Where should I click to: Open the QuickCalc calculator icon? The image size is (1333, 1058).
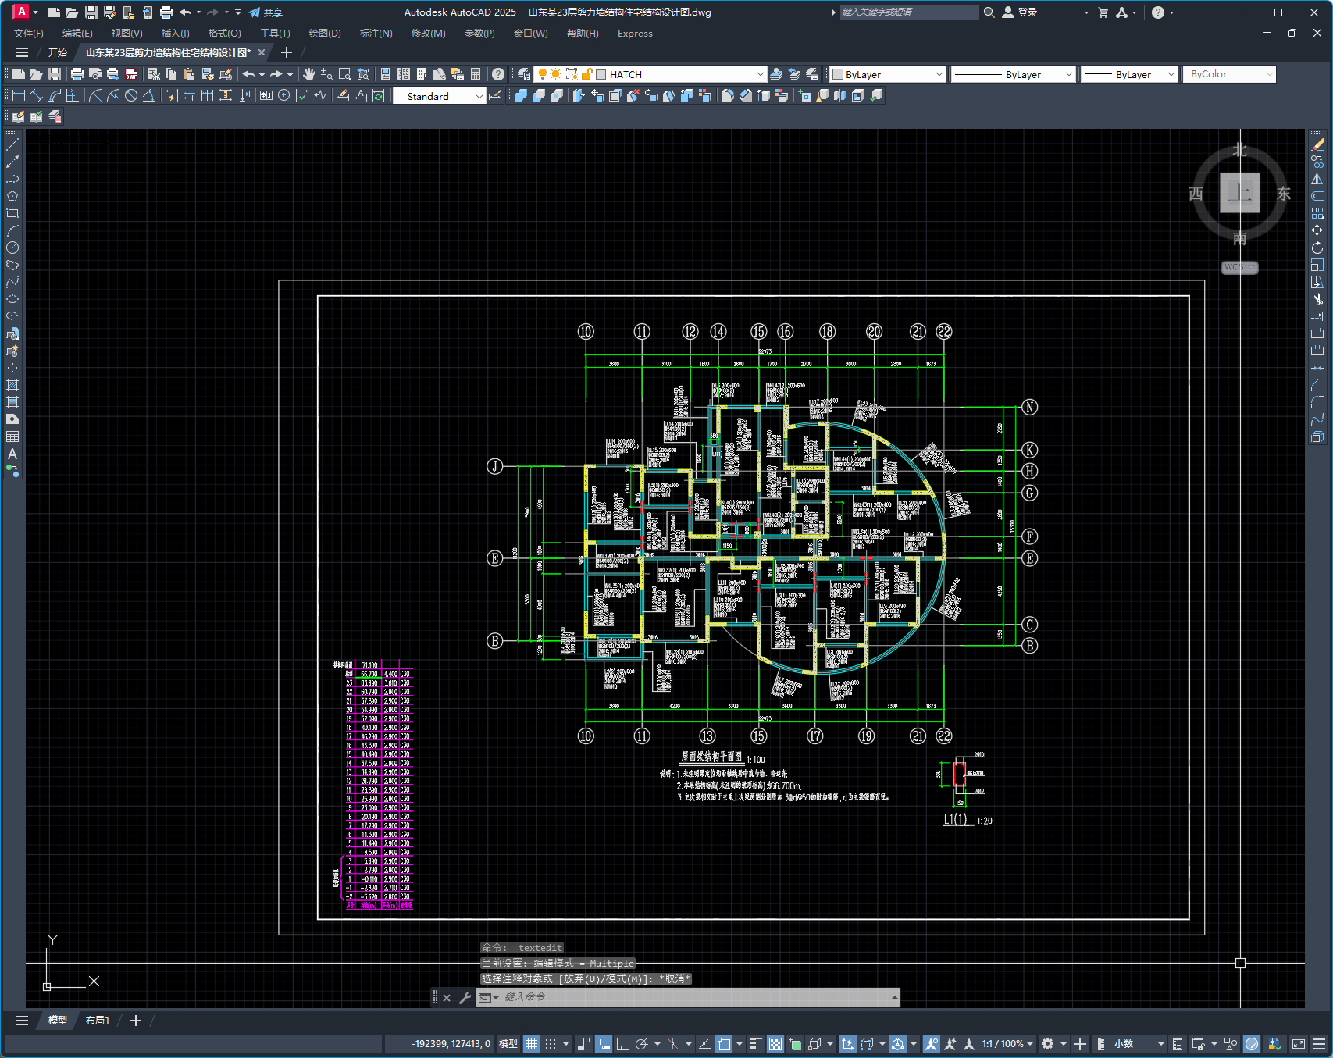tap(476, 74)
